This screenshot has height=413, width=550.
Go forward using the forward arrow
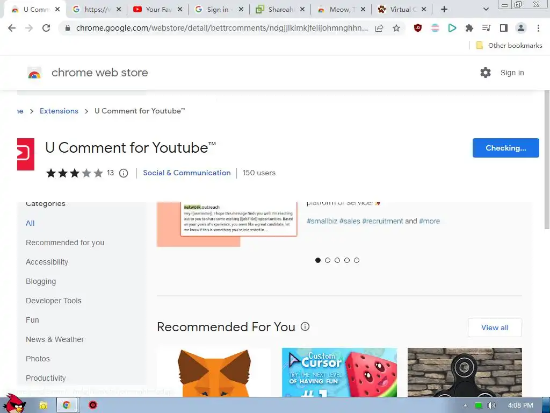tap(29, 28)
